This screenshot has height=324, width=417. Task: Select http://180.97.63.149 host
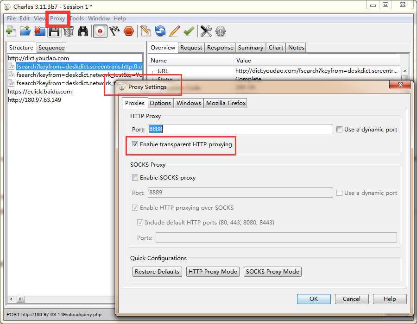[34, 100]
